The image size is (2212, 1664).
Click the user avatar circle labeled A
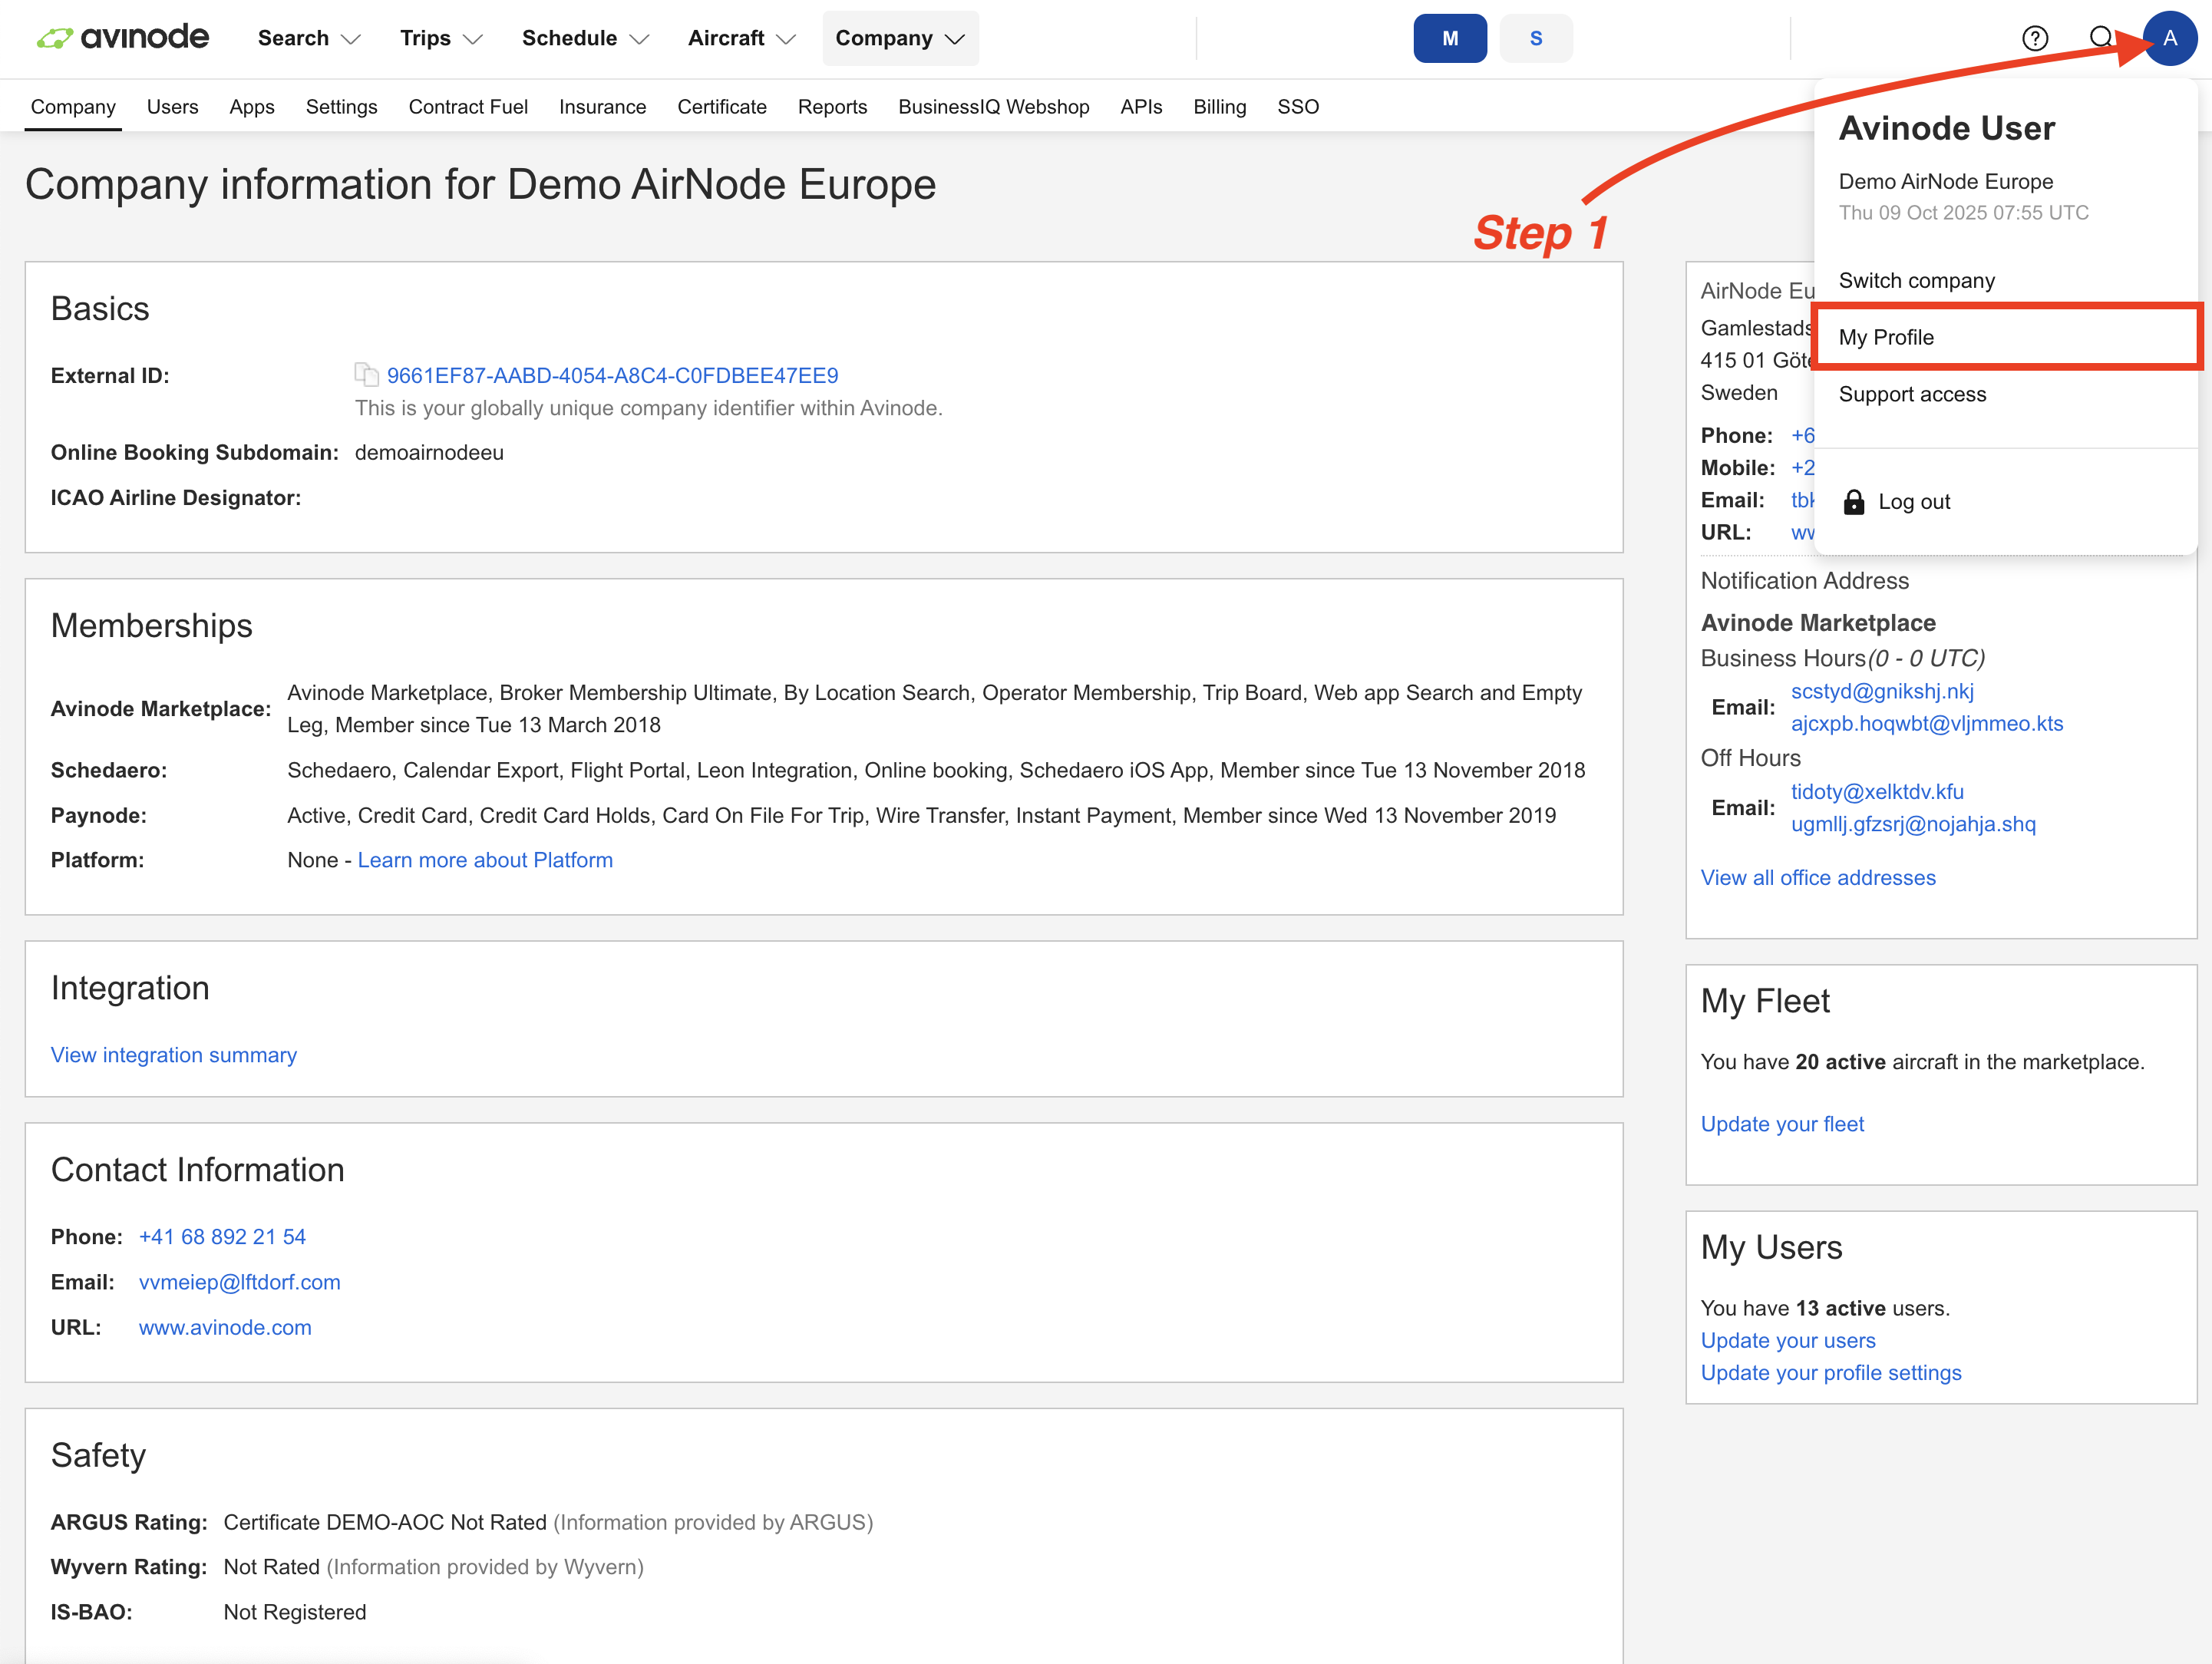coord(2169,39)
